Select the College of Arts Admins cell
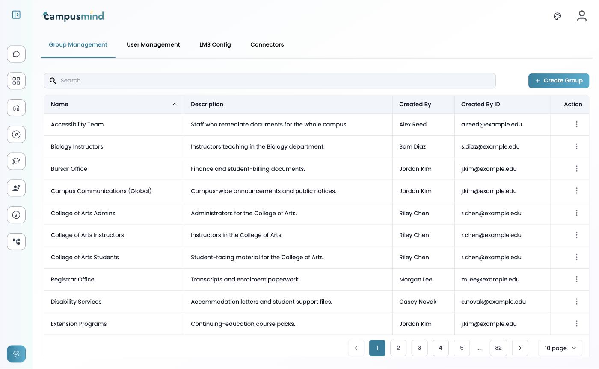 (114, 213)
